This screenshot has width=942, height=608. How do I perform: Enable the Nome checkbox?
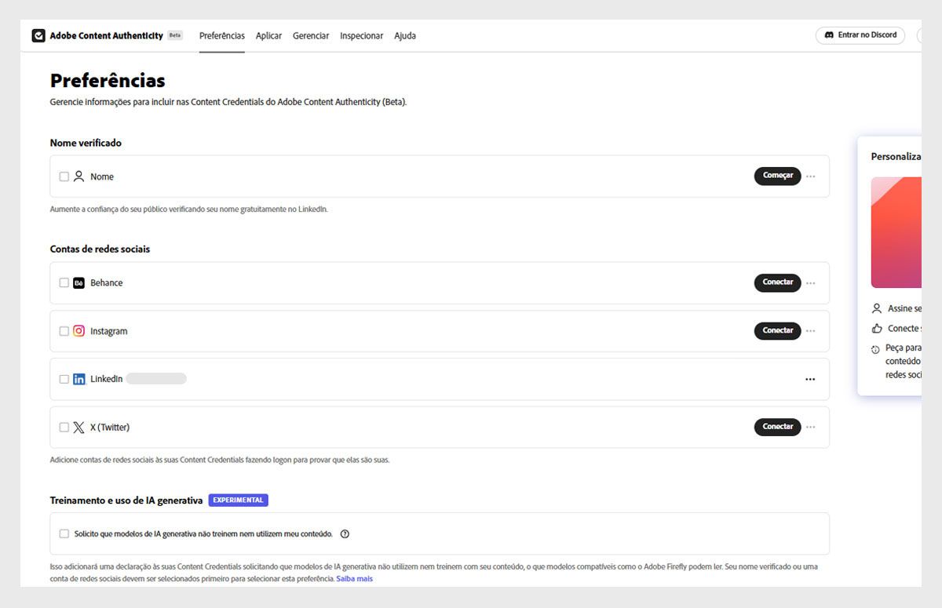coord(64,177)
